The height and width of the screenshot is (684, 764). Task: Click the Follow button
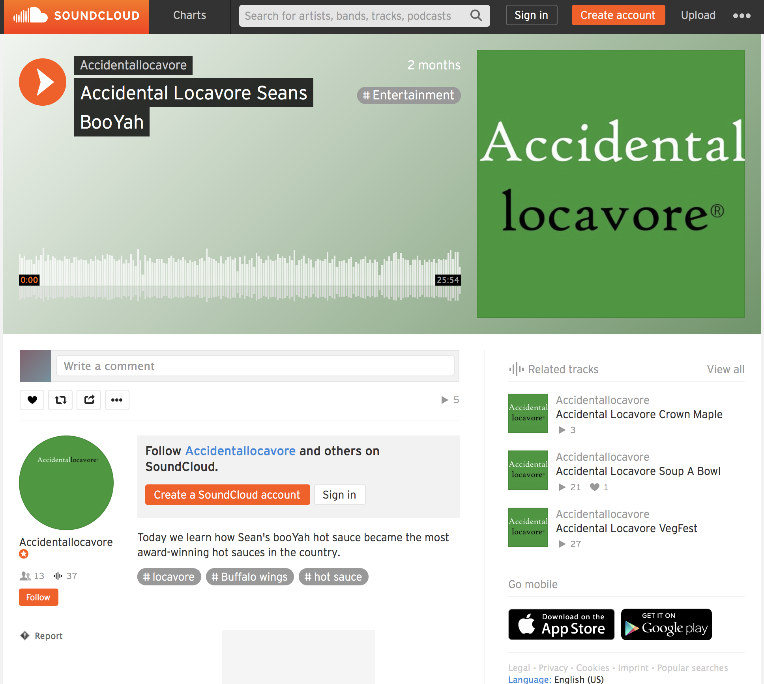click(x=38, y=597)
